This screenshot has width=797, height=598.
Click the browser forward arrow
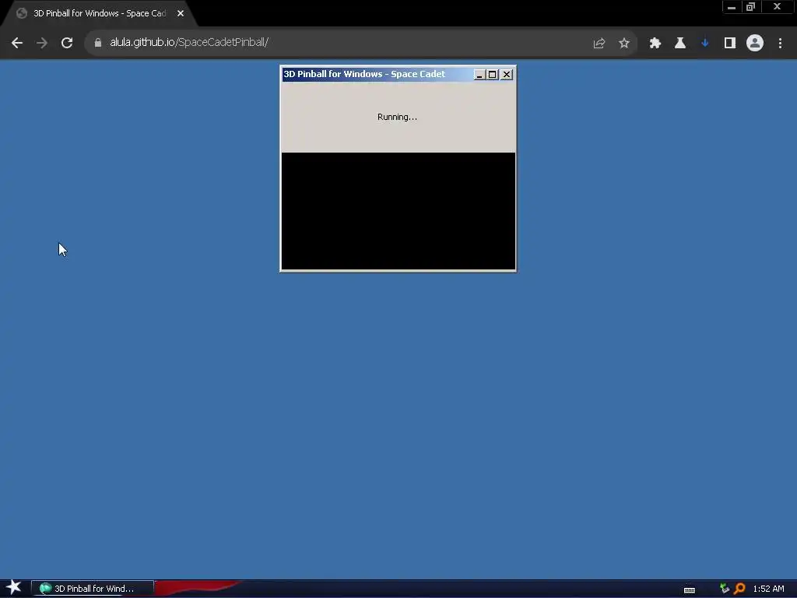[42, 43]
